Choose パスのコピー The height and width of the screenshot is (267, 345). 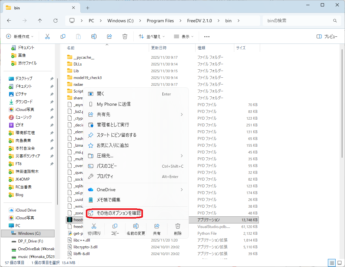pyautogui.click(x=136, y=166)
